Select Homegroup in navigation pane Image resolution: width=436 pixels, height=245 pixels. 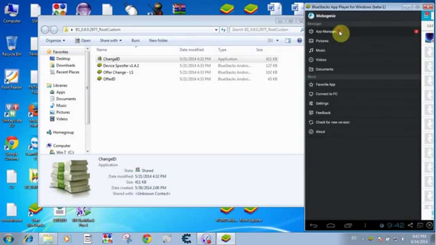click(63, 132)
